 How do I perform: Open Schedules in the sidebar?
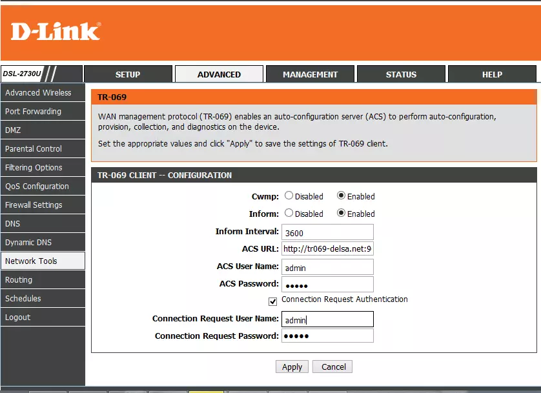pyautogui.click(x=43, y=298)
